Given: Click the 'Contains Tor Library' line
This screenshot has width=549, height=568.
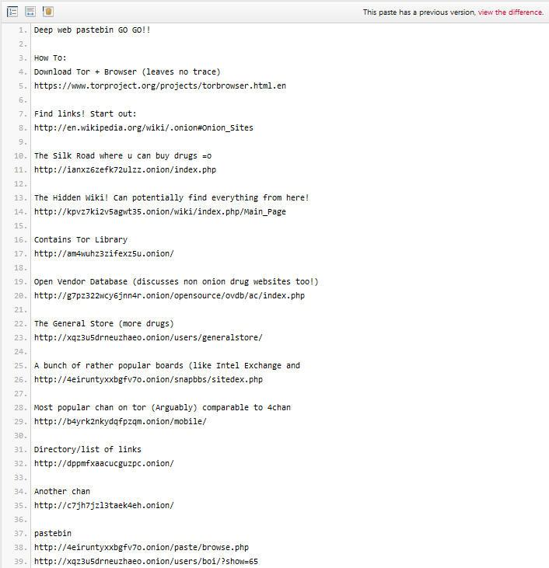Looking at the screenshot, I should tap(81, 240).
